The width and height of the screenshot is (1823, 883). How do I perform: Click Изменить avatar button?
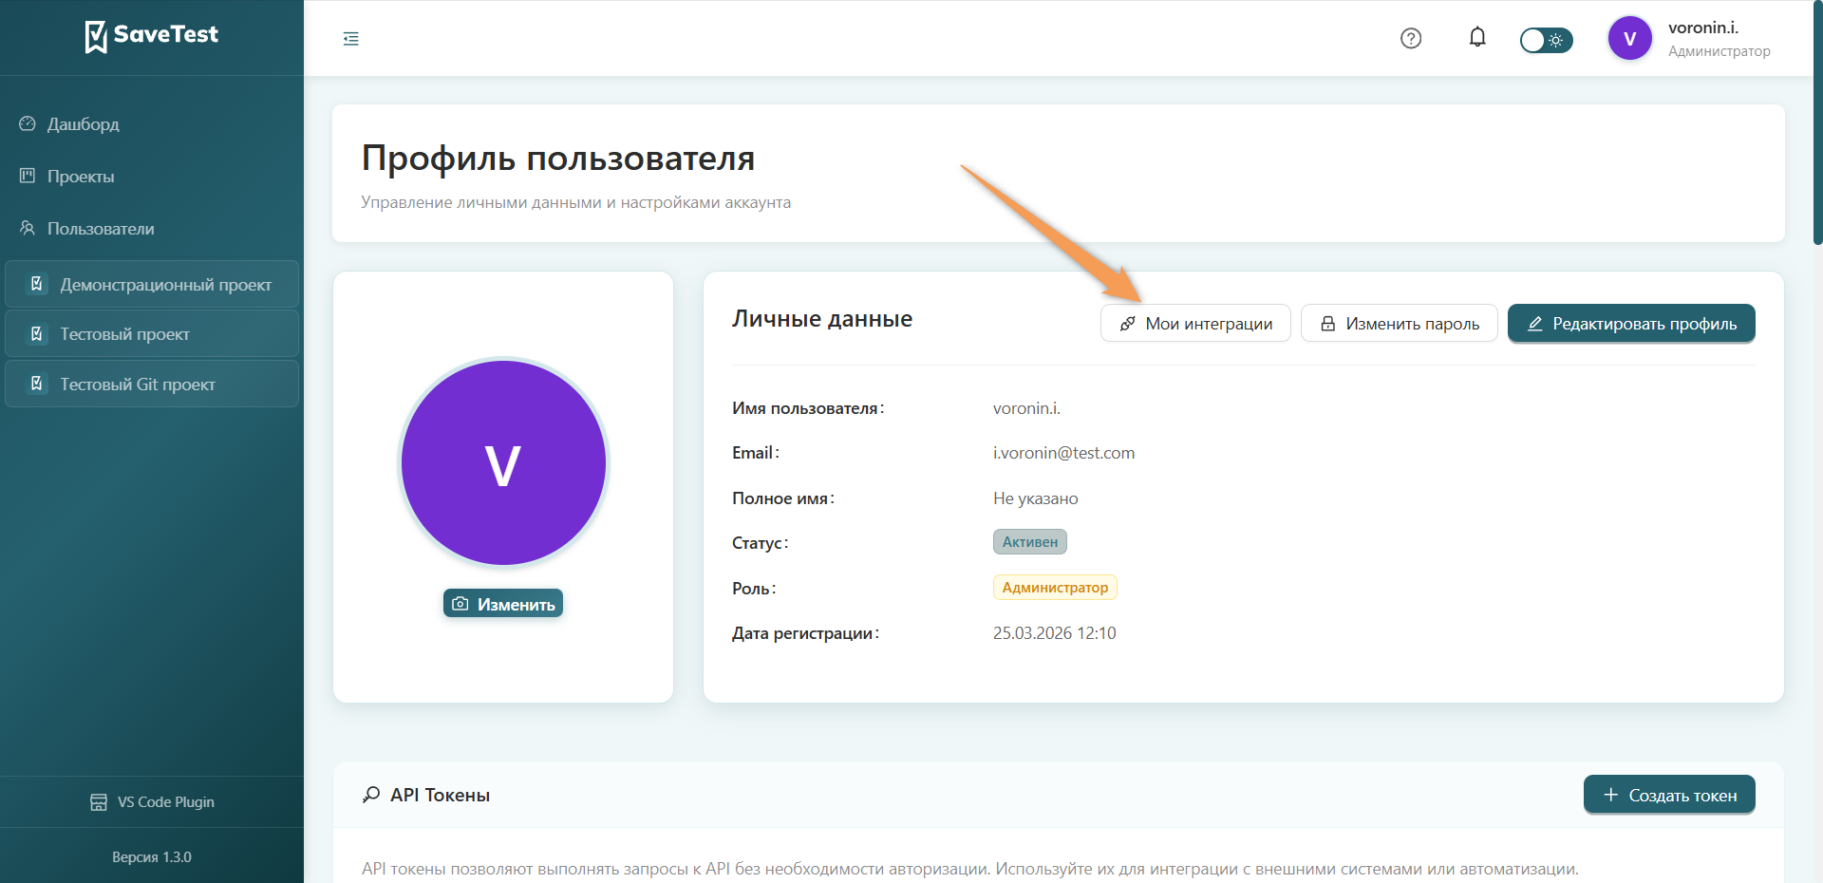[503, 604]
